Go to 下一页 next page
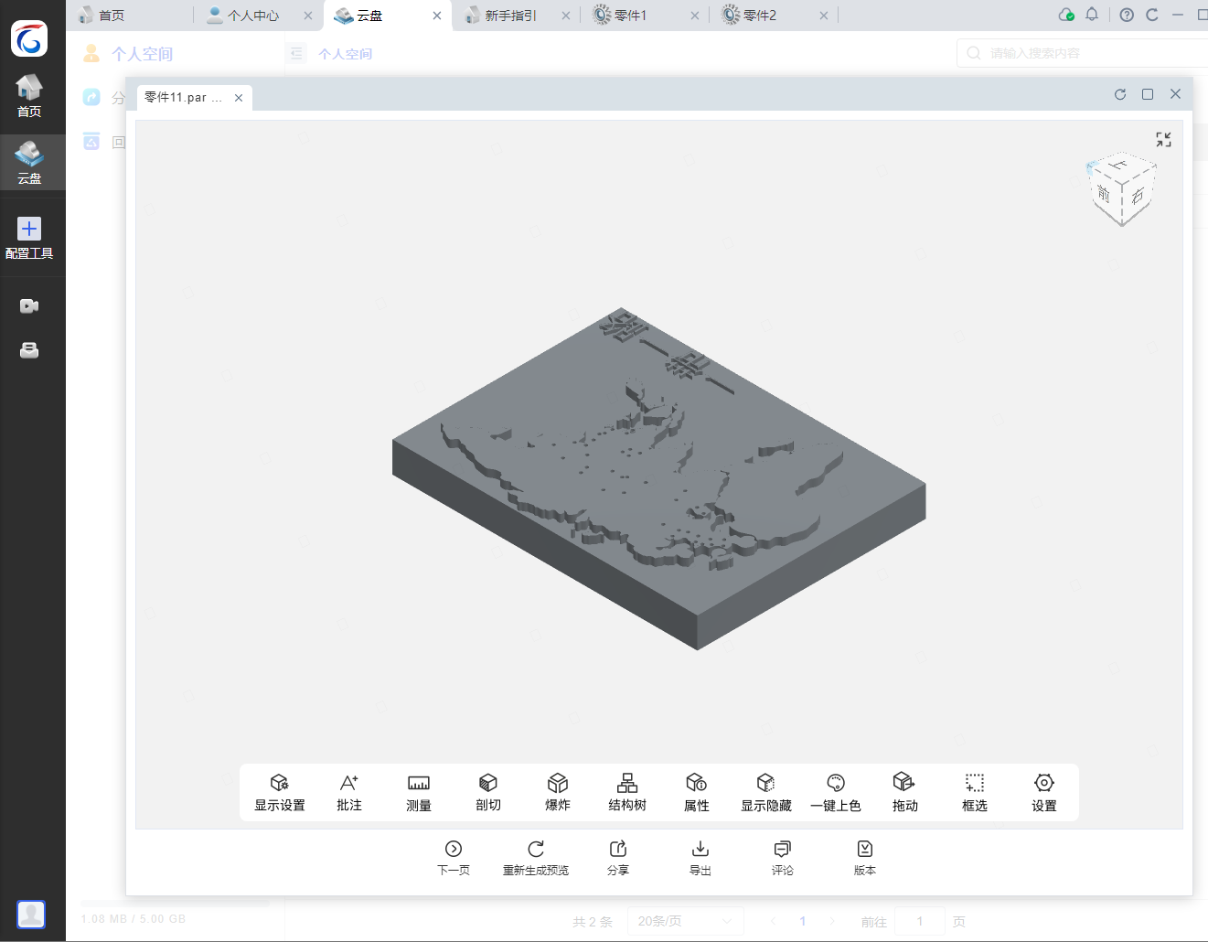This screenshot has width=1208, height=942. (x=454, y=858)
